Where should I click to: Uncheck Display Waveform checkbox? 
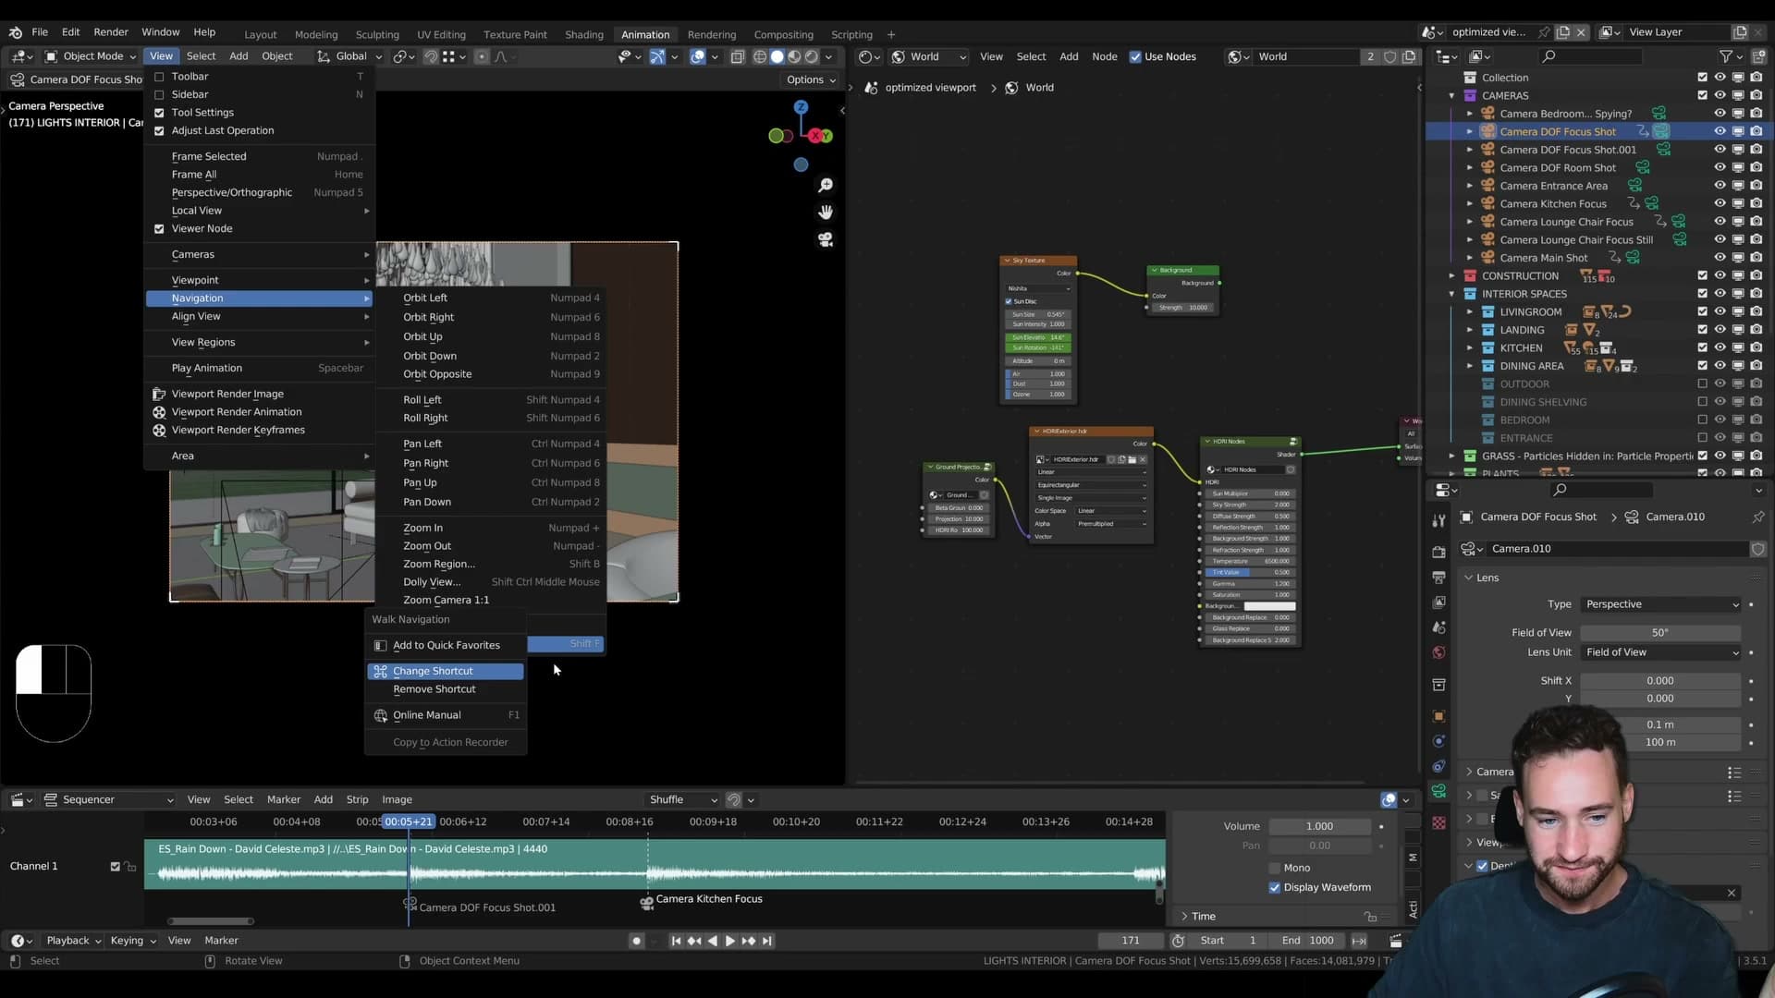click(x=1275, y=887)
